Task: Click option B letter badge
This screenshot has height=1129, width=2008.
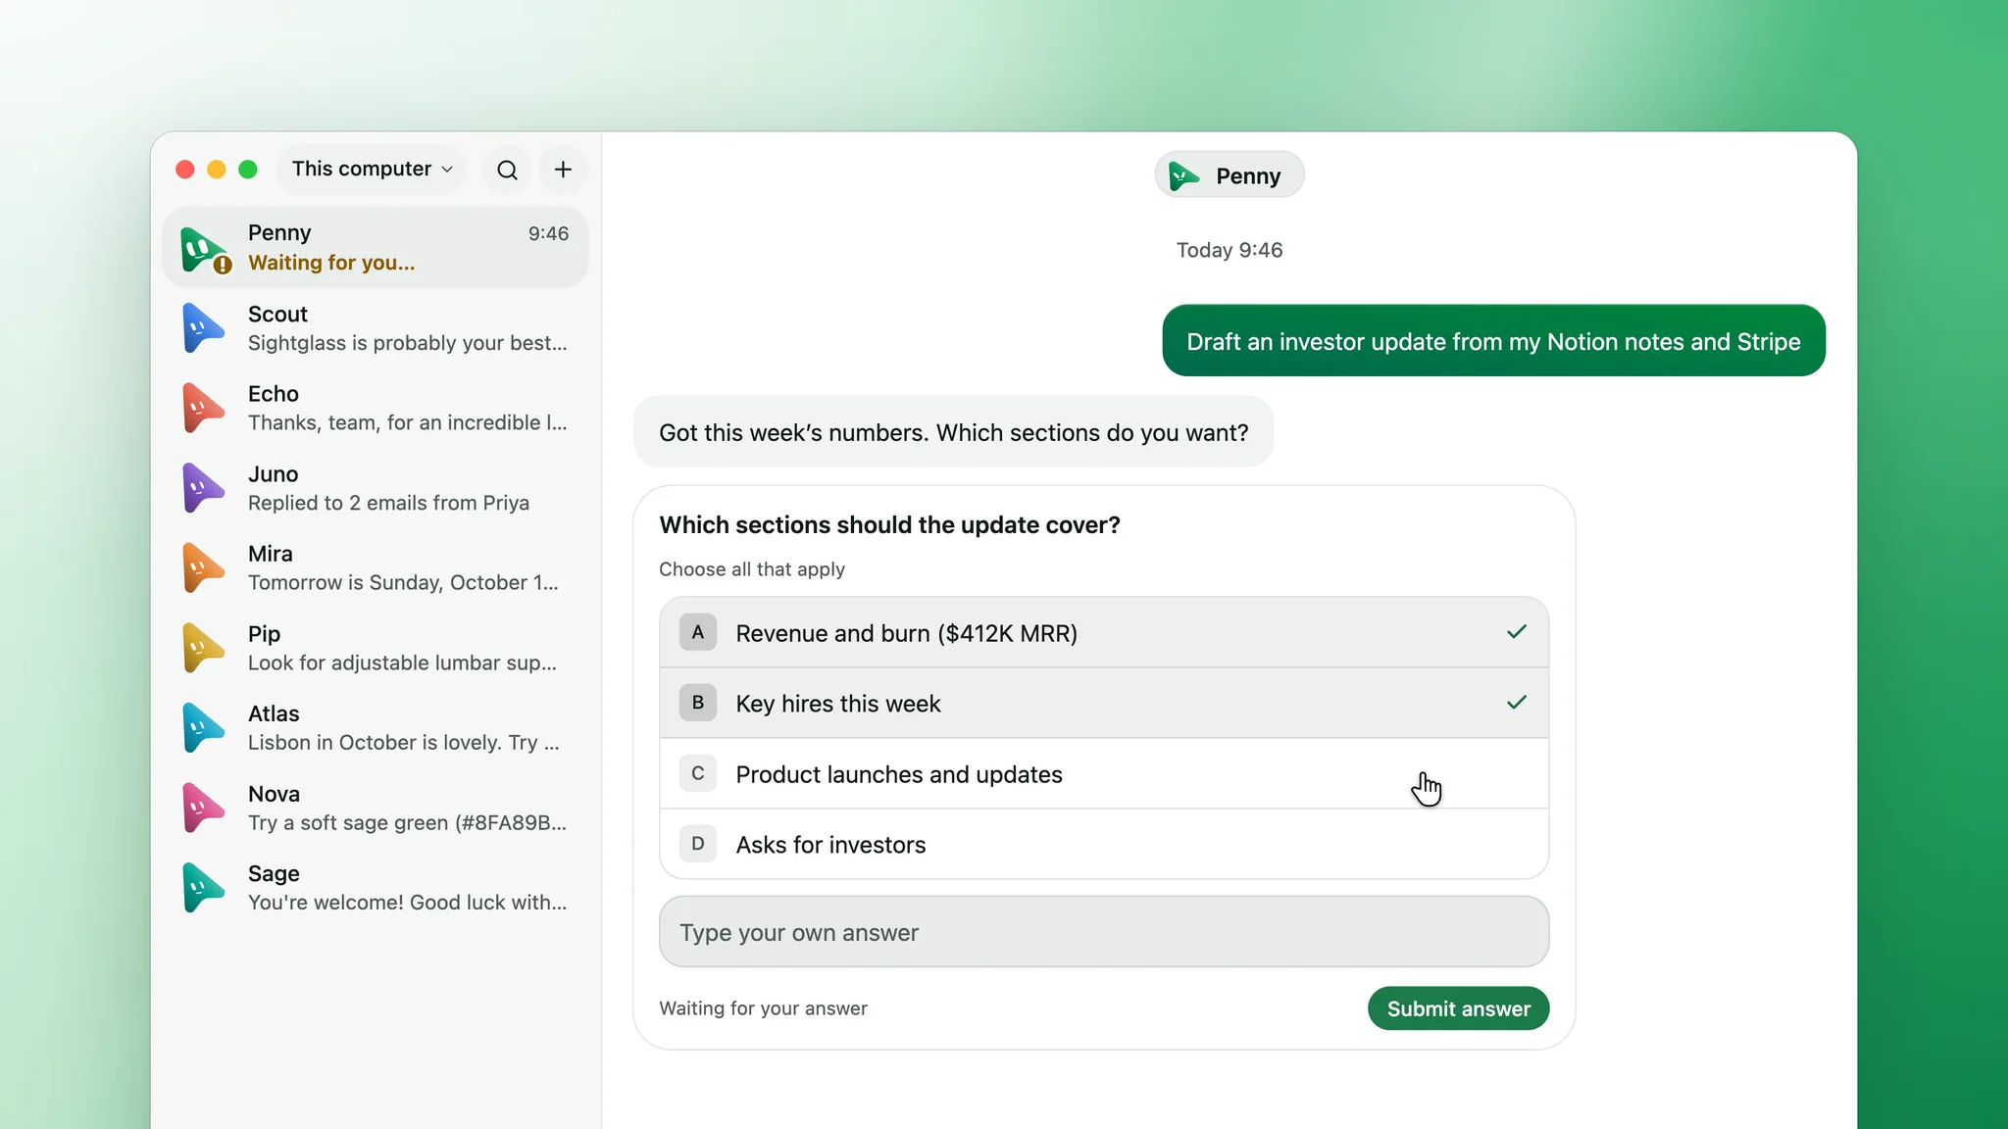Action: pos(698,703)
